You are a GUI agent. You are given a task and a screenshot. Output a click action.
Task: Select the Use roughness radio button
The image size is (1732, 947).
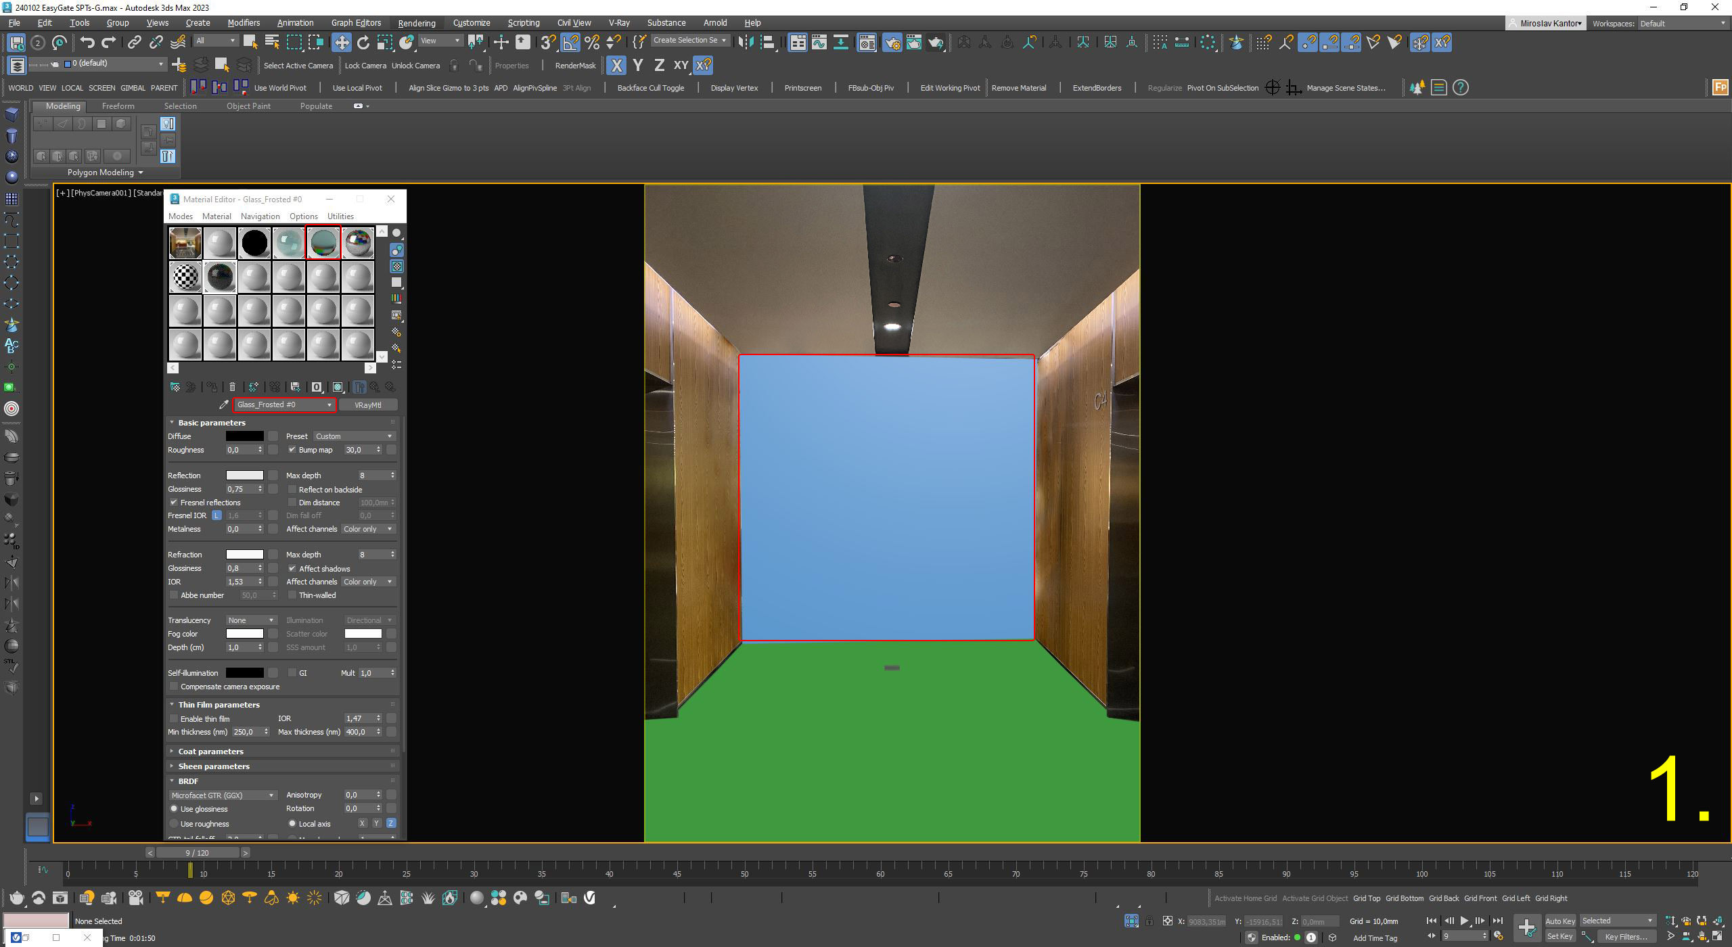pos(174,824)
